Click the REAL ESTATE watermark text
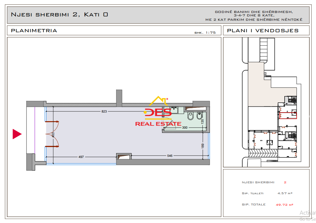The image size is (316, 223). (158, 124)
